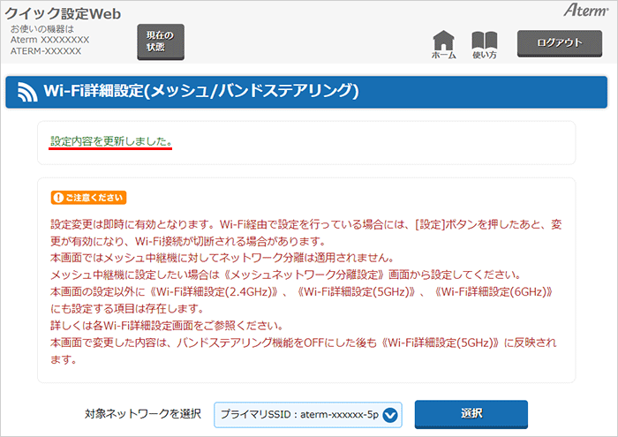Click the ホーム text label under house icon
The height and width of the screenshot is (437, 618).
[443, 56]
